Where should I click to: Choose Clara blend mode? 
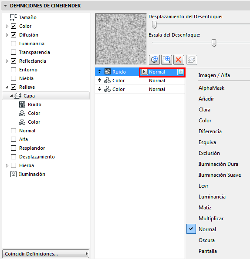pyautogui.click(x=204, y=110)
